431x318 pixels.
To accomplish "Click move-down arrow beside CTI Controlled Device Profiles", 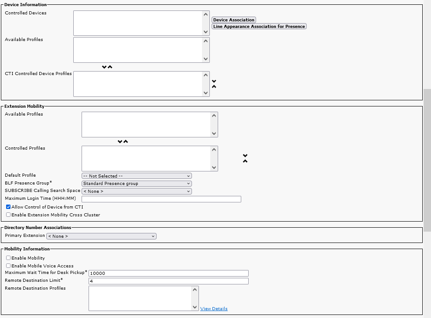I will (214, 81).
